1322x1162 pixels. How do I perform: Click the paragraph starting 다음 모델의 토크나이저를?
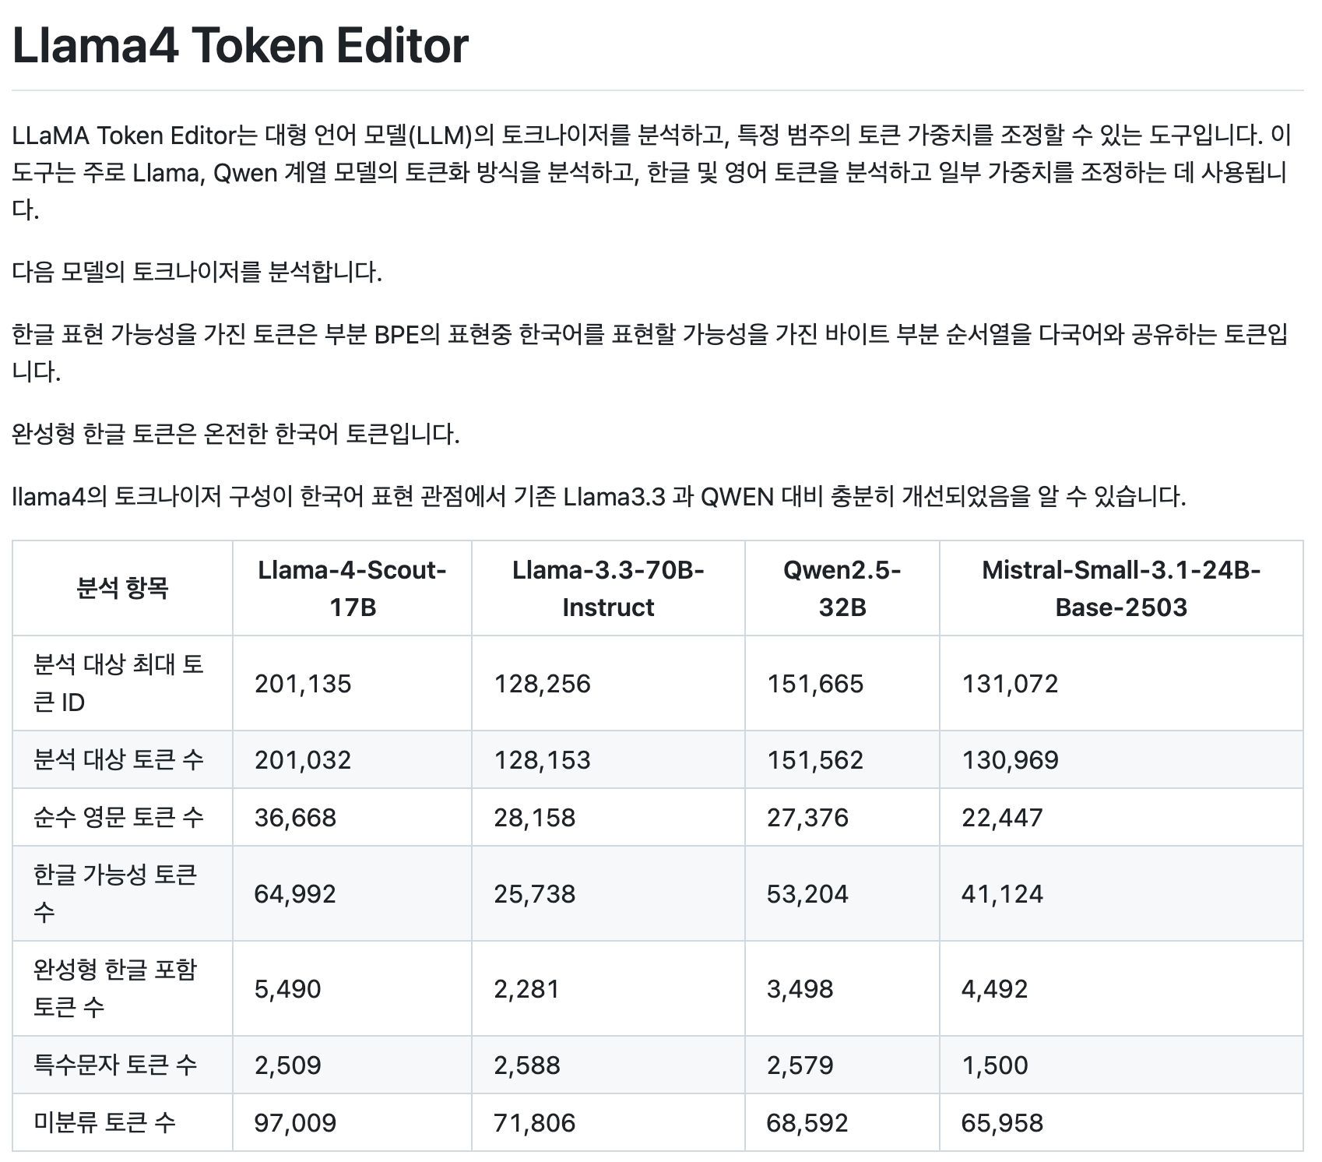(198, 273)
